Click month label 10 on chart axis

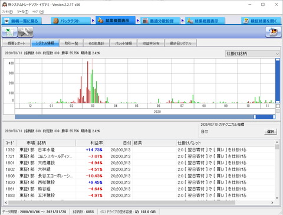(248, 106)
